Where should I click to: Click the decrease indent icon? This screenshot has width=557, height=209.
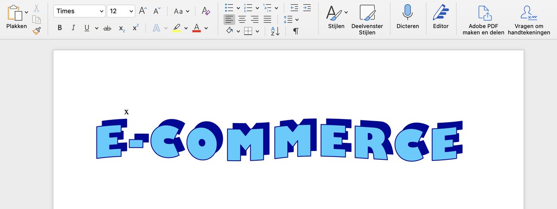point(294,7)
